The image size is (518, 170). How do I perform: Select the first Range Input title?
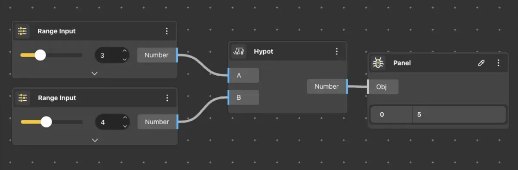click(56, 31)
